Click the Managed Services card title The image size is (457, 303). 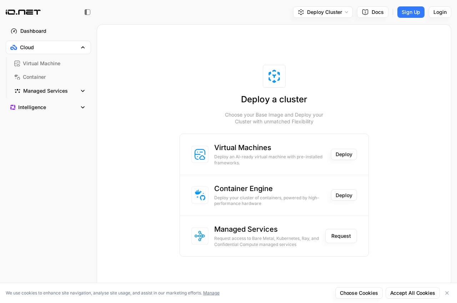pos(246,229)
